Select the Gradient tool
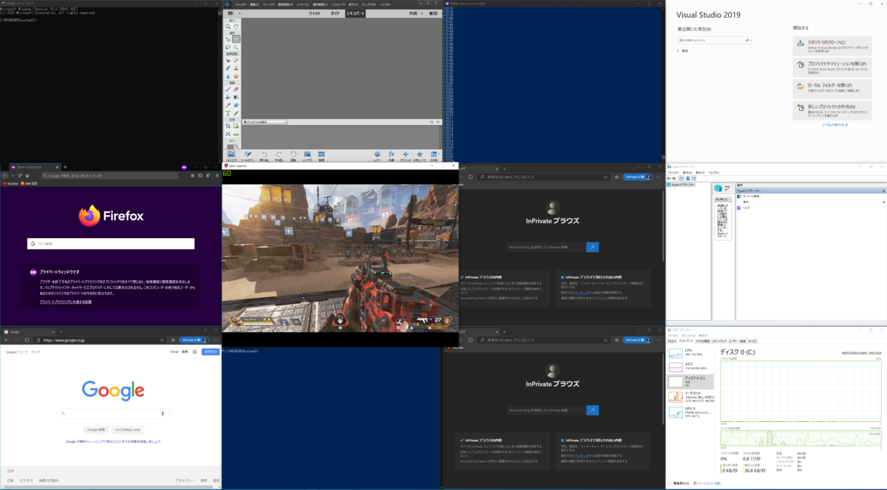The height and width of the screenshot is (490, 887). 237,97
